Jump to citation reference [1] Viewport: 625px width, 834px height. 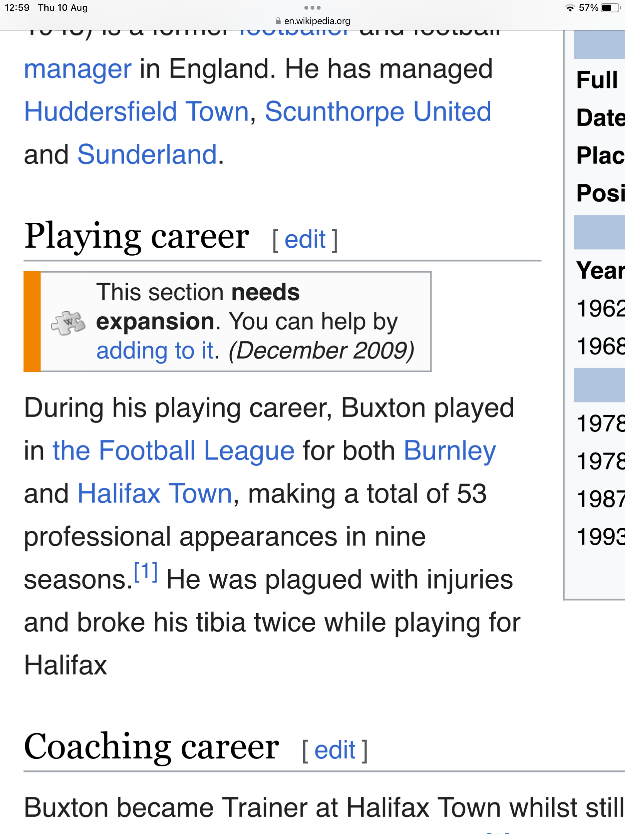(145, 572)
